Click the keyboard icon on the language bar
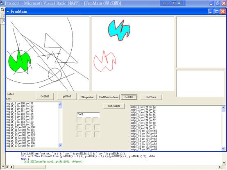The width and height of the screenshot is (227, 170). point(164,3)
